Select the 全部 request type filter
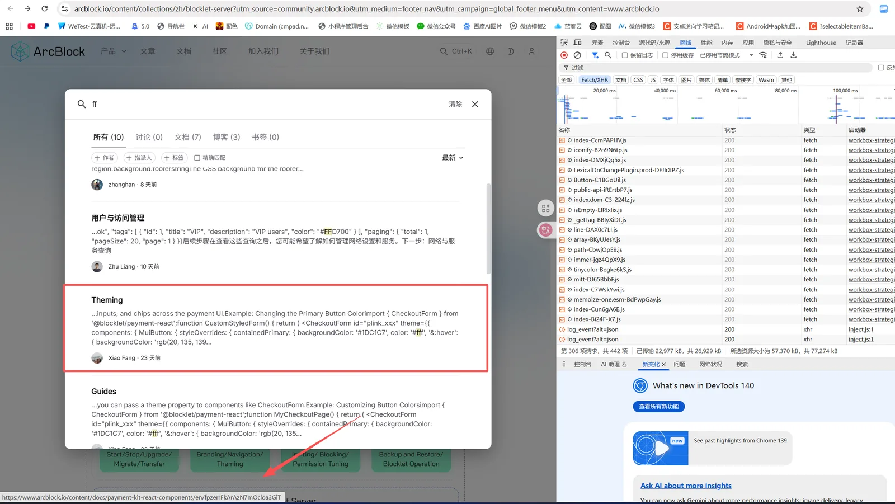The image size is (895, 504). [x=567, y=80]
